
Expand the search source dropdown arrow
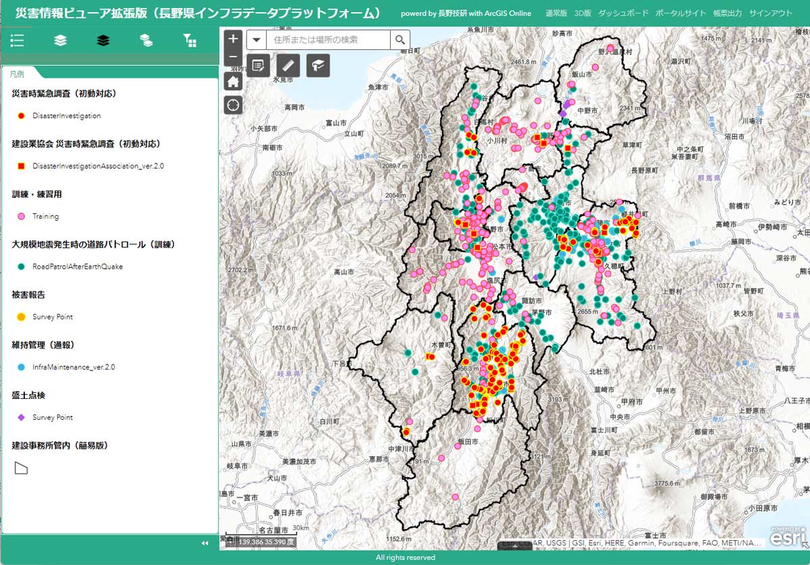click(x=256, y=40)
